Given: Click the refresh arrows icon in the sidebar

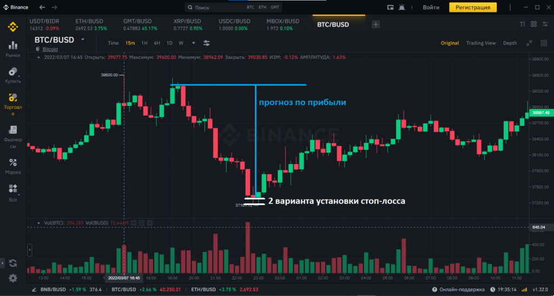Looking at the screenshot, I should click(13, 263).
